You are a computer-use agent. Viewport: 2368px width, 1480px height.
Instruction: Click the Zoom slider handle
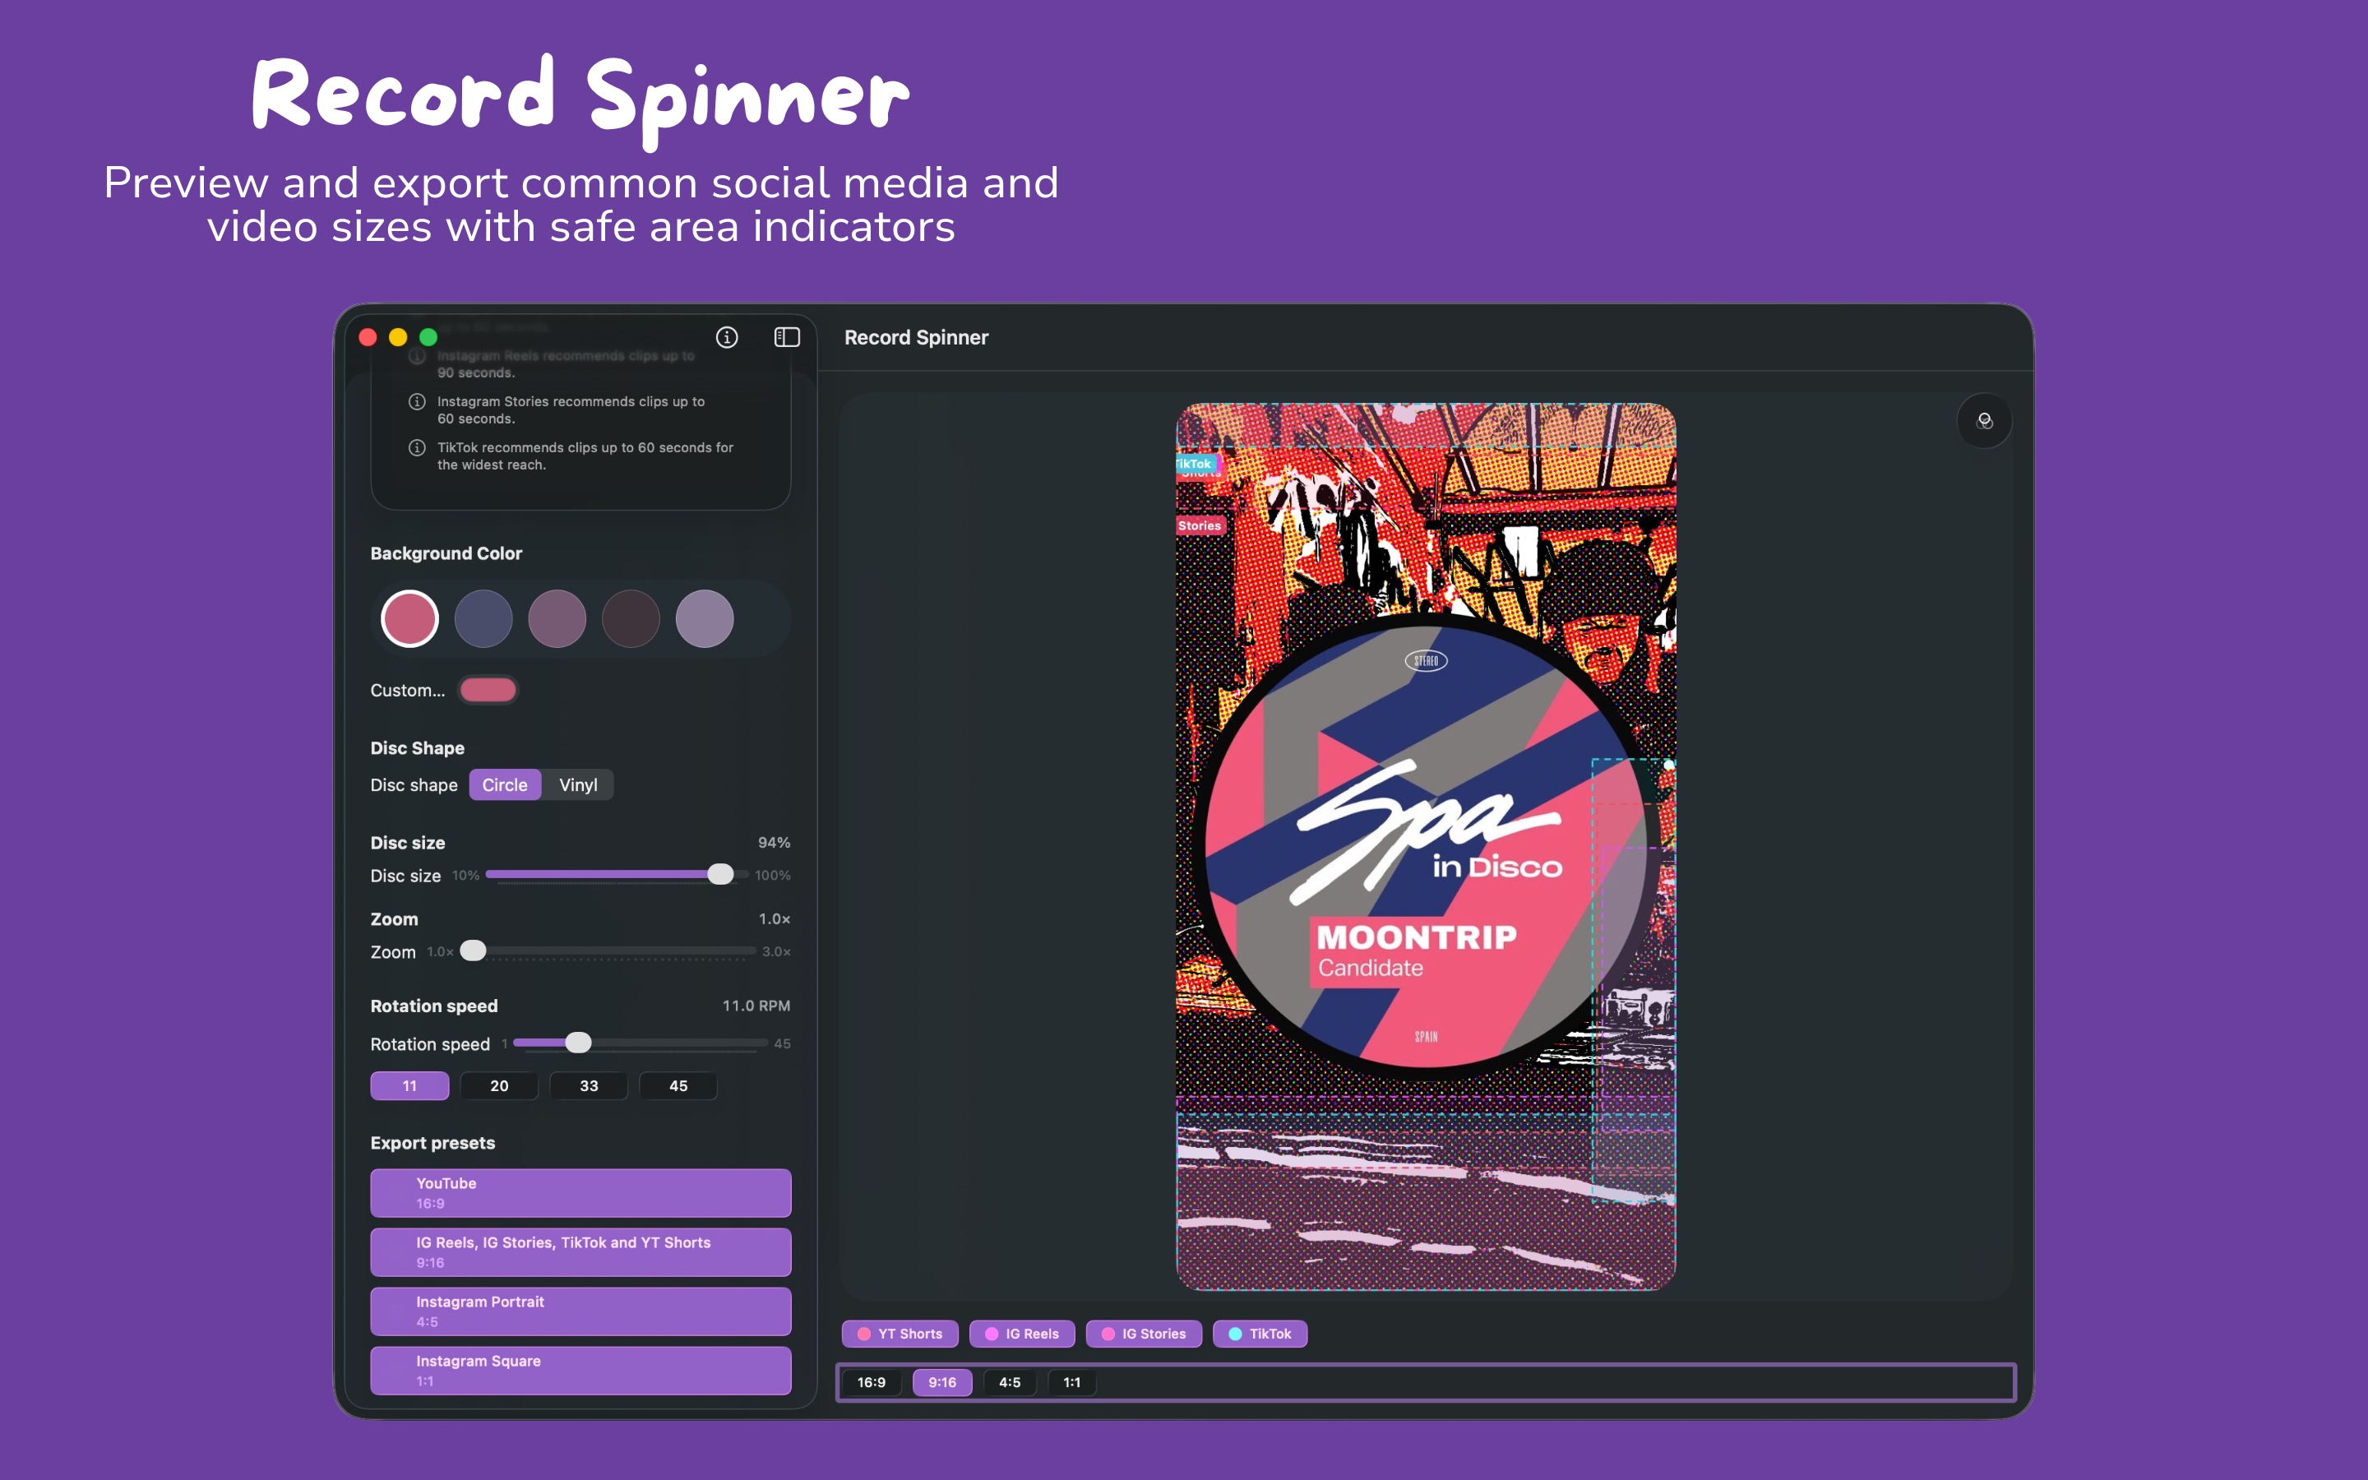[473, 950]
